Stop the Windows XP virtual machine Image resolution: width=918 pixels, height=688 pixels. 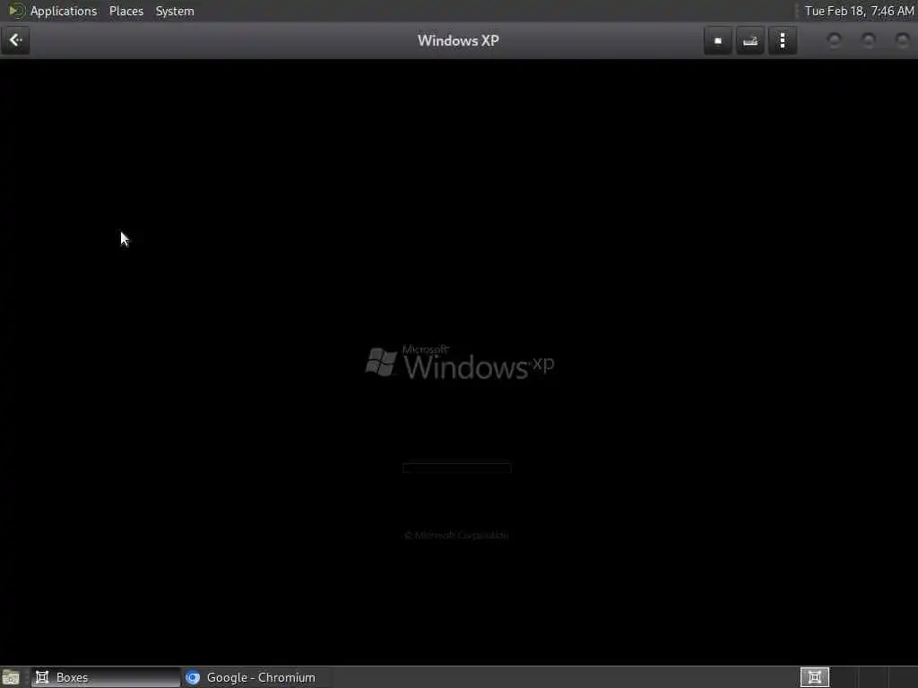pyautogui.click(x=718, y=40)
